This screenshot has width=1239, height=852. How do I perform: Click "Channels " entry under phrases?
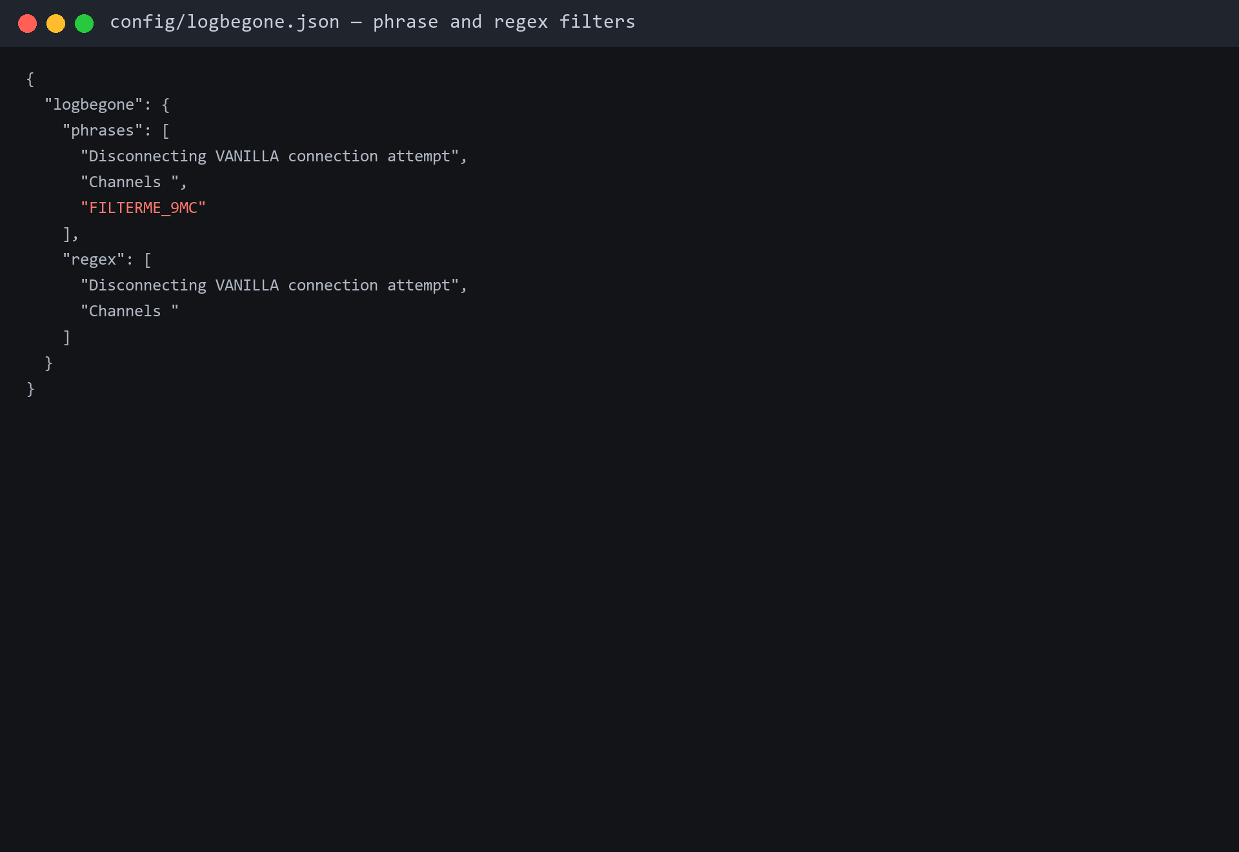click(x=134, y=182)
